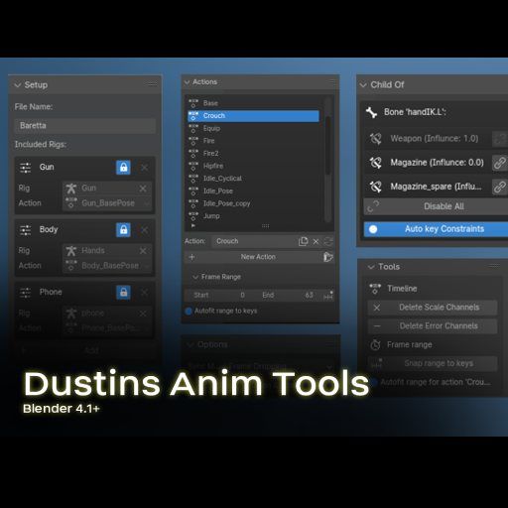Image resolution: width=508 pixels, height=508 pixels.
Task: Remove the Gun rig entry
Action: (145, 168)
